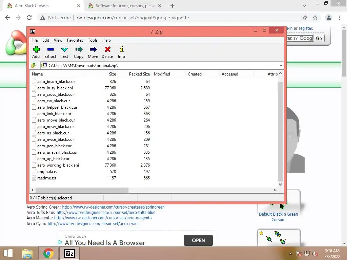Sort the list by the Name column

pyautogui.click(x=57, y=74)
